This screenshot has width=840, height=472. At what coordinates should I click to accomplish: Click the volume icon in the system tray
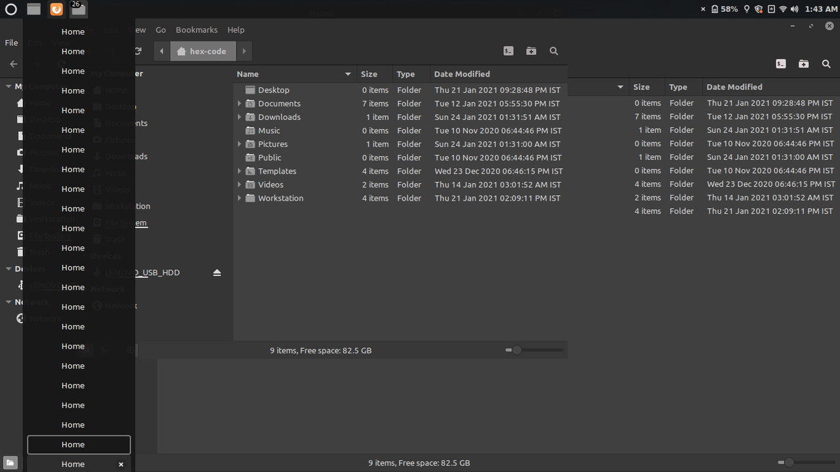tap(795, 9)
